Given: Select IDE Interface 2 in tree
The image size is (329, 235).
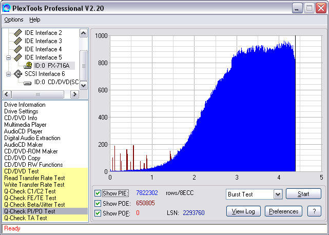Looking at the screenshot, I should [x=43, y=33].
